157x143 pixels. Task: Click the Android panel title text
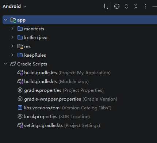click(x=12, y=7)
